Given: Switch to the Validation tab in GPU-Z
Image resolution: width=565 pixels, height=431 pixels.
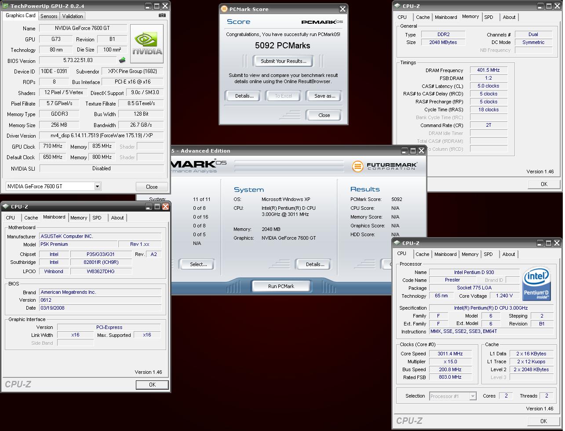Looking at the screenshot, I should 73,16.
